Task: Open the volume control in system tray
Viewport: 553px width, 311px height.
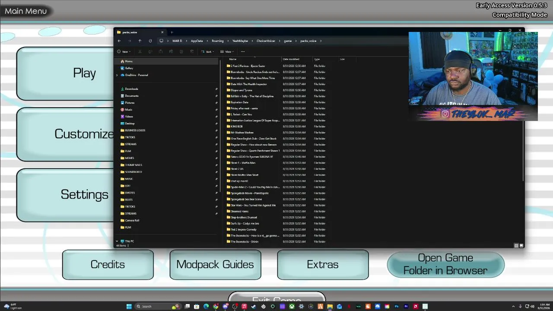Action: 532,307
